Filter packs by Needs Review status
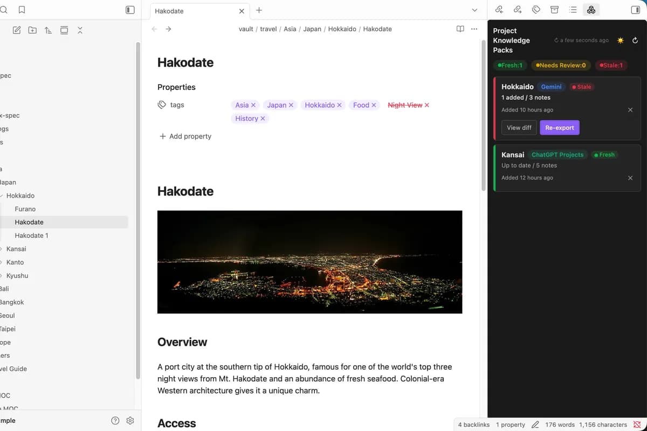Screen dimensions: 647x431 (561, 65)
